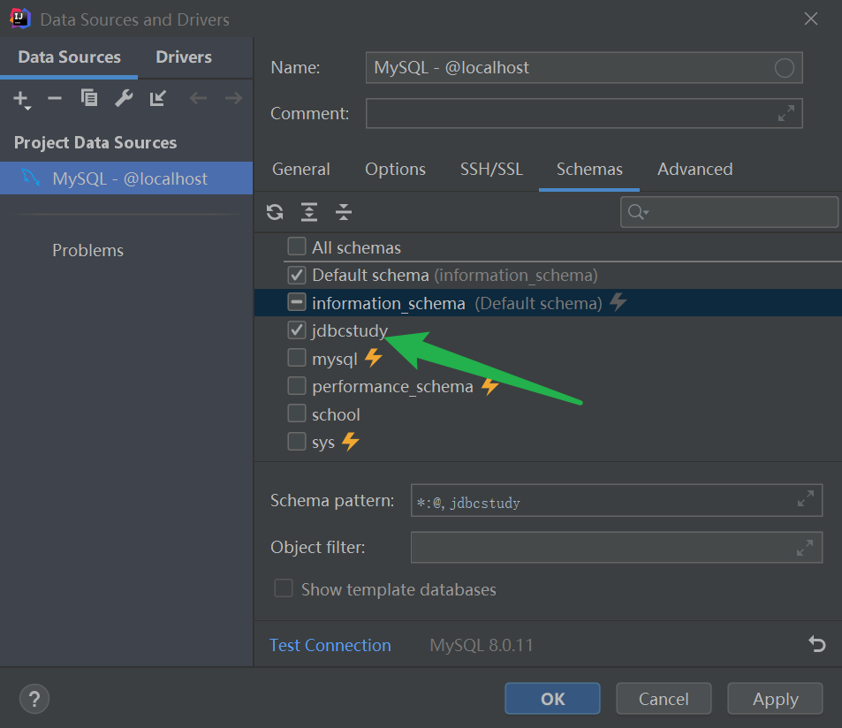Viewport: 842px width, 728px height.
Task: Uncheck the jdbcstudy schema checkbox
Action: 296,330
